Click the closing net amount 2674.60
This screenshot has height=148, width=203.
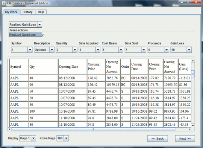point(171,118)
